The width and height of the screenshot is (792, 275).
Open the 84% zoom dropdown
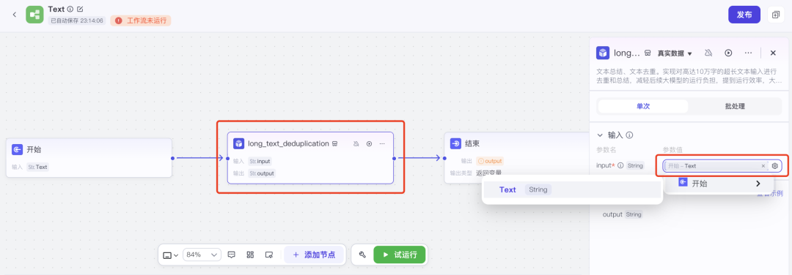202,255
